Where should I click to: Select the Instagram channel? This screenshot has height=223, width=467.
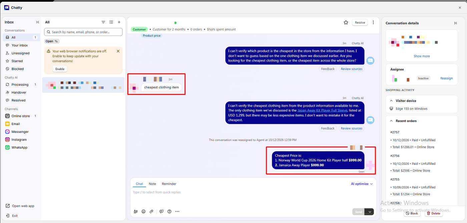(21, 140)
